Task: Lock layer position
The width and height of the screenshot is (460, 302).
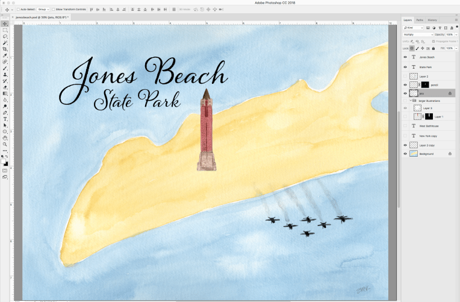Action: pyautogui.click(x=423, y=48)
